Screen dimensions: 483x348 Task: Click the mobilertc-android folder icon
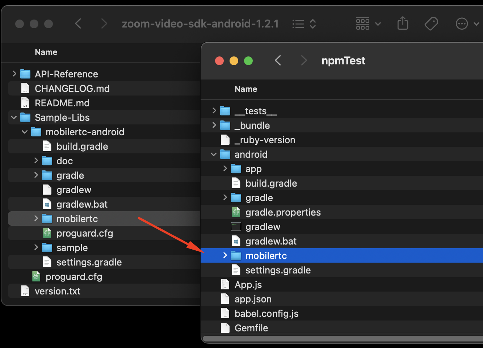pos(36,132)
